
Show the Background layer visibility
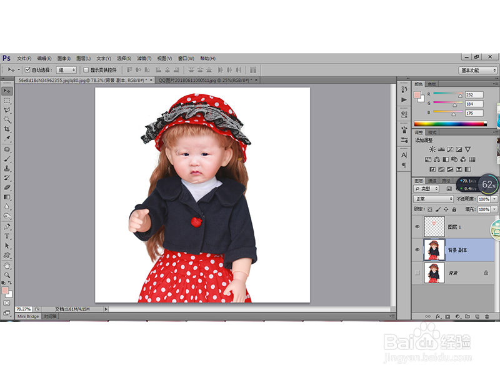[x=417, y=272]
